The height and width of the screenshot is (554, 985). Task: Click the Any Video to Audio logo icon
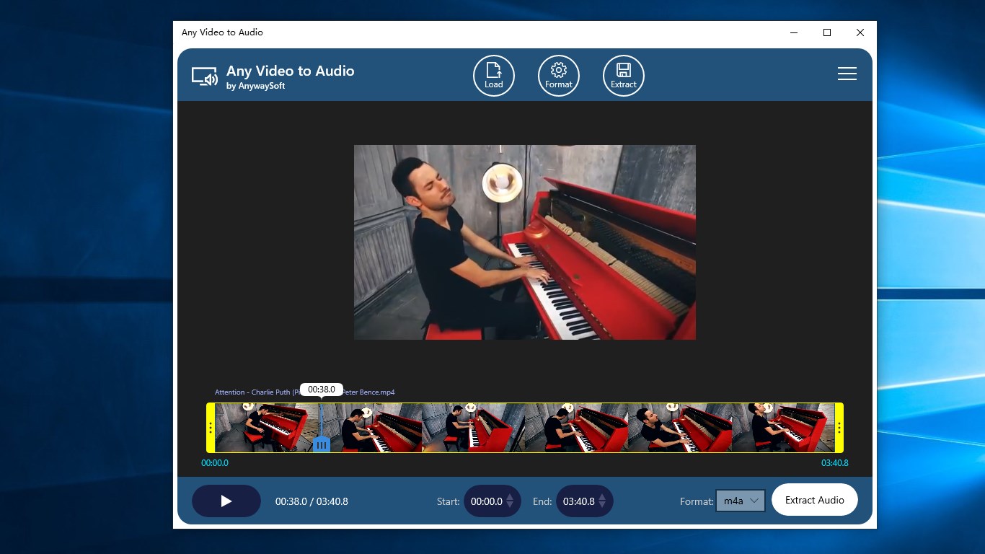click(x=205, y=75)
